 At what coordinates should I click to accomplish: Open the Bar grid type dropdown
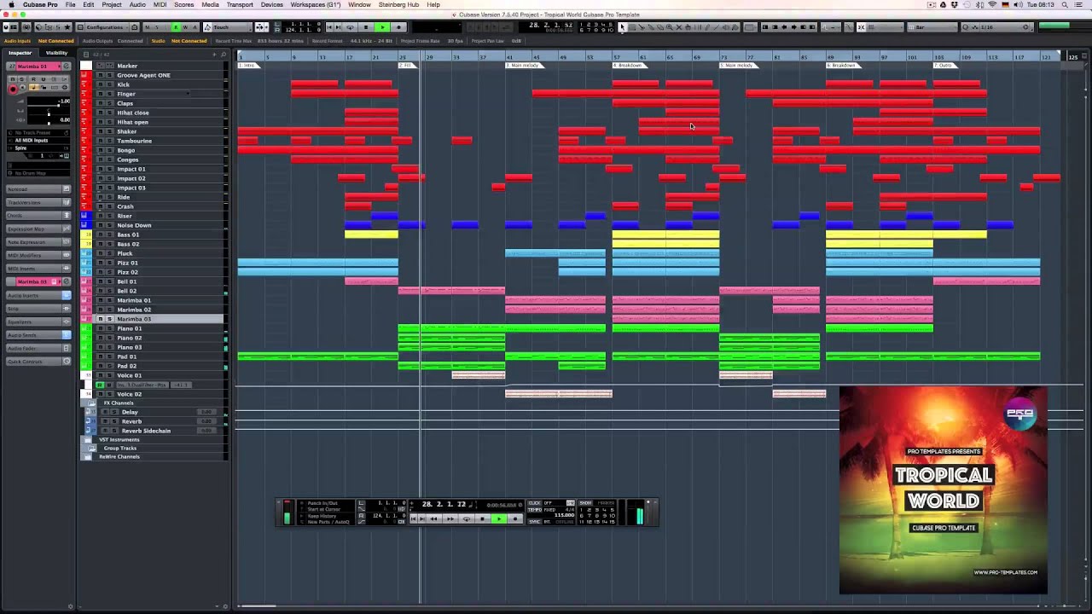pyautogui.click(x=932, y=27)
